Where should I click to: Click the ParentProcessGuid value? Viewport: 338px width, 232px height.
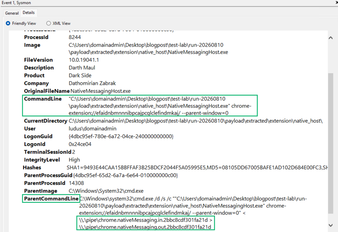pyautogui.click(x=125, y=175)
